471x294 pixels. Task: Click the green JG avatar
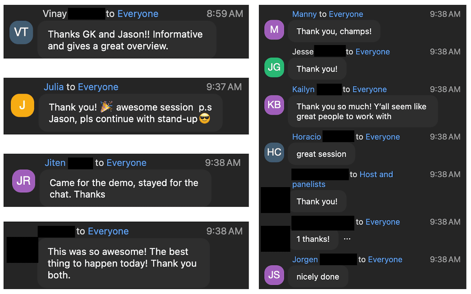click(274, 67)
